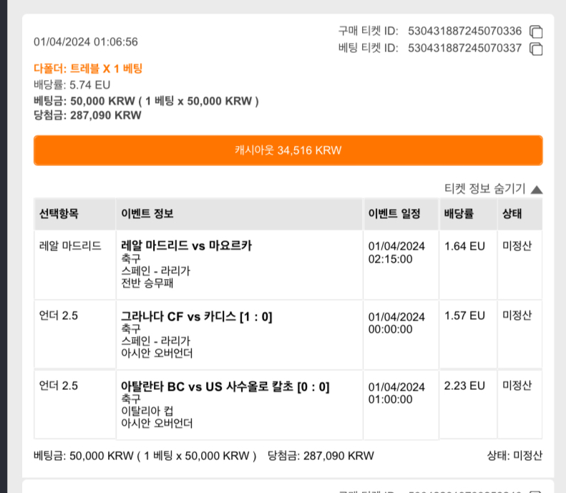Click the 미정산 status in the 그라나다 row
The image size is (566, 493).
click(x=517, y=316)
